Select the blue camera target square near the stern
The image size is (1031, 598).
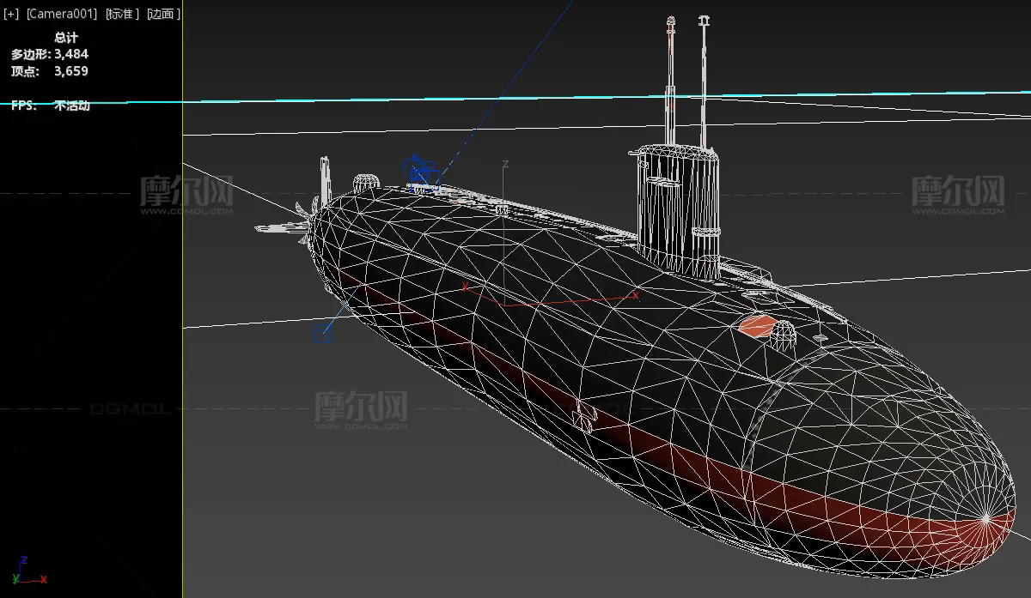click(x=323, y=334)
